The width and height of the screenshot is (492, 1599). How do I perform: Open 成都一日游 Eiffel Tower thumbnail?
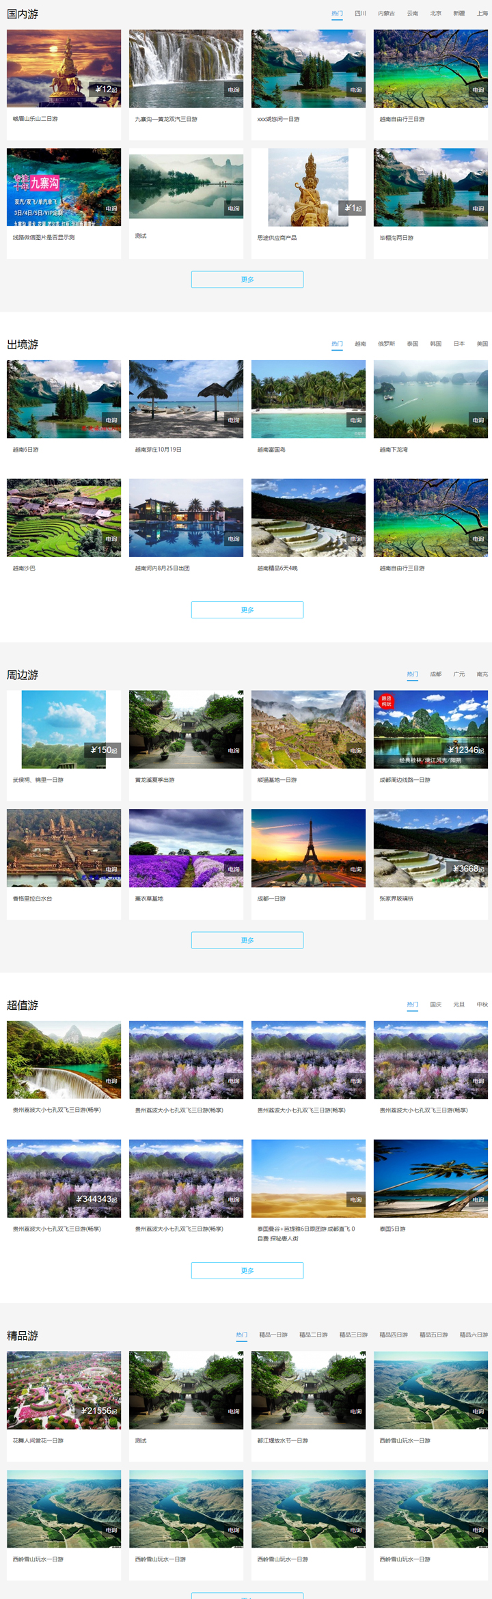coord(308,848)
